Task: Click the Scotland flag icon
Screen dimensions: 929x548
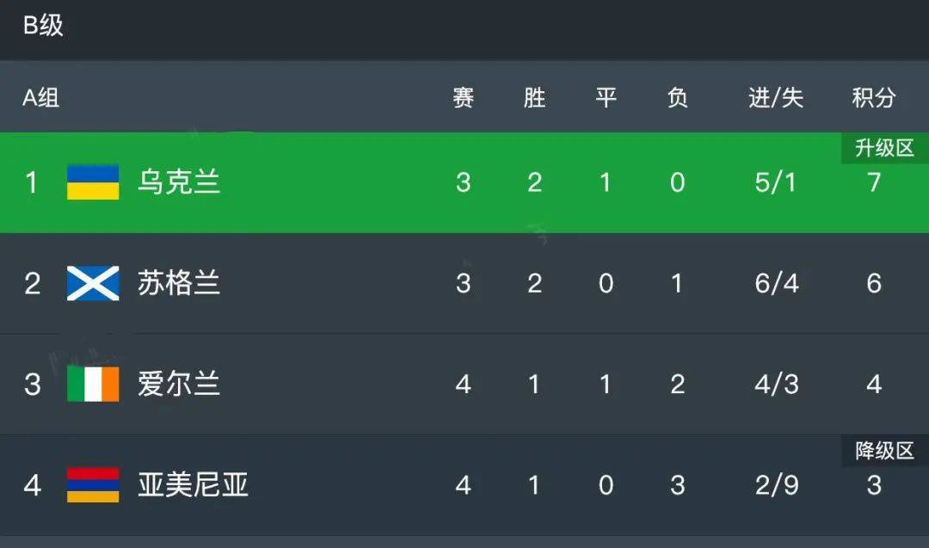Action: [93, 283]
